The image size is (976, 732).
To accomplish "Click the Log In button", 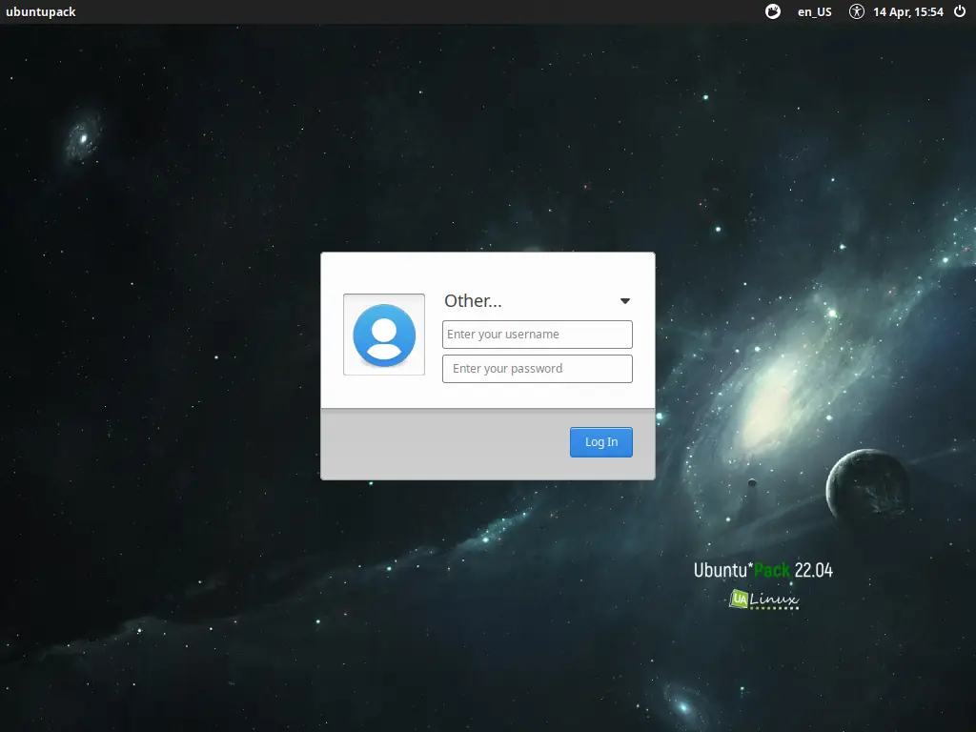I will click(x=601, y=442).
